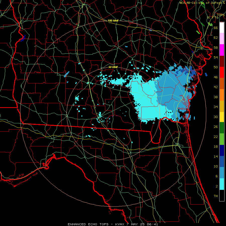
Task: Click the '34' legend value
Action: point(216,107)
